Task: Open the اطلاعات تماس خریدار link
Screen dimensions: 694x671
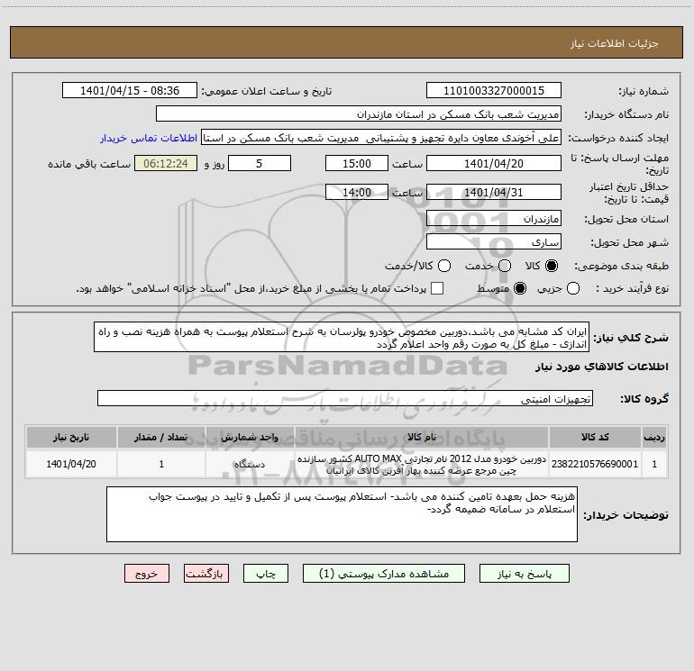Action: pos(149,138)
